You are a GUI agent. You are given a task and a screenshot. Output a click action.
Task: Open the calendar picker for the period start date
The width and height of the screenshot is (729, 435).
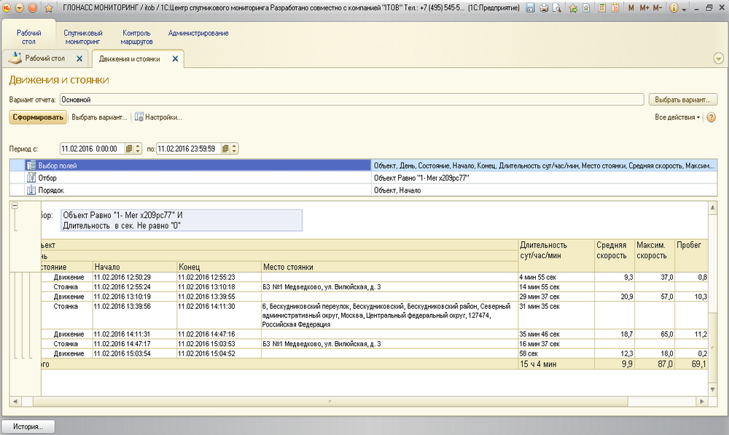click(x=129, y=149)
